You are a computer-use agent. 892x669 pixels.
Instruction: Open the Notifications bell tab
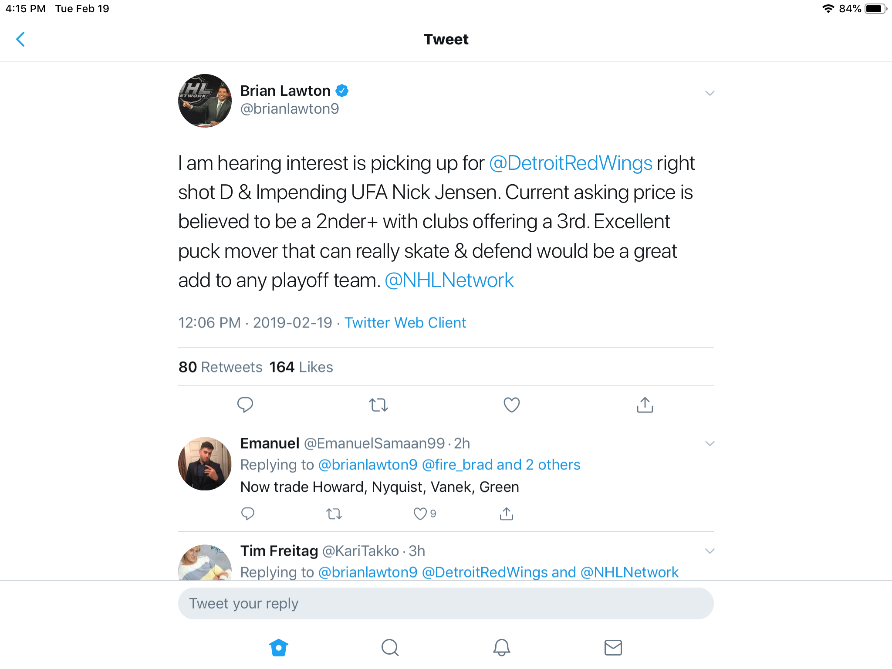[x=502, y=648]
